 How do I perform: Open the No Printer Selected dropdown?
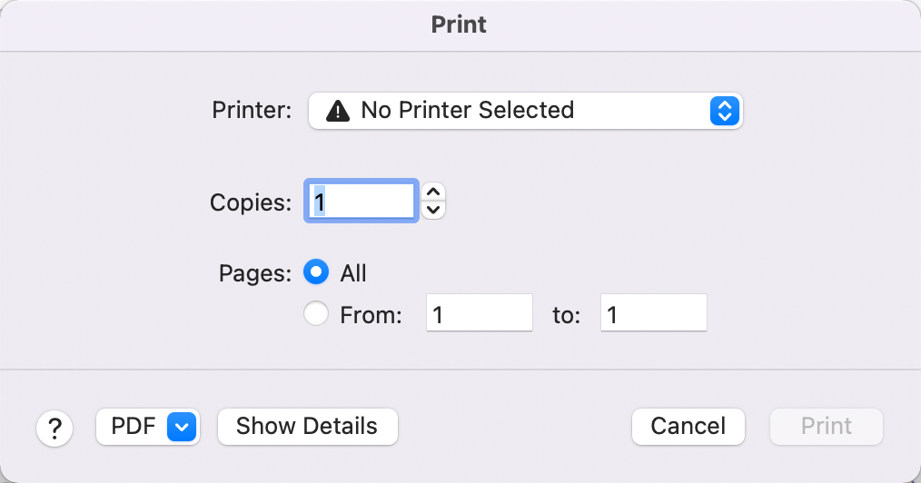(x=526, y=111)
